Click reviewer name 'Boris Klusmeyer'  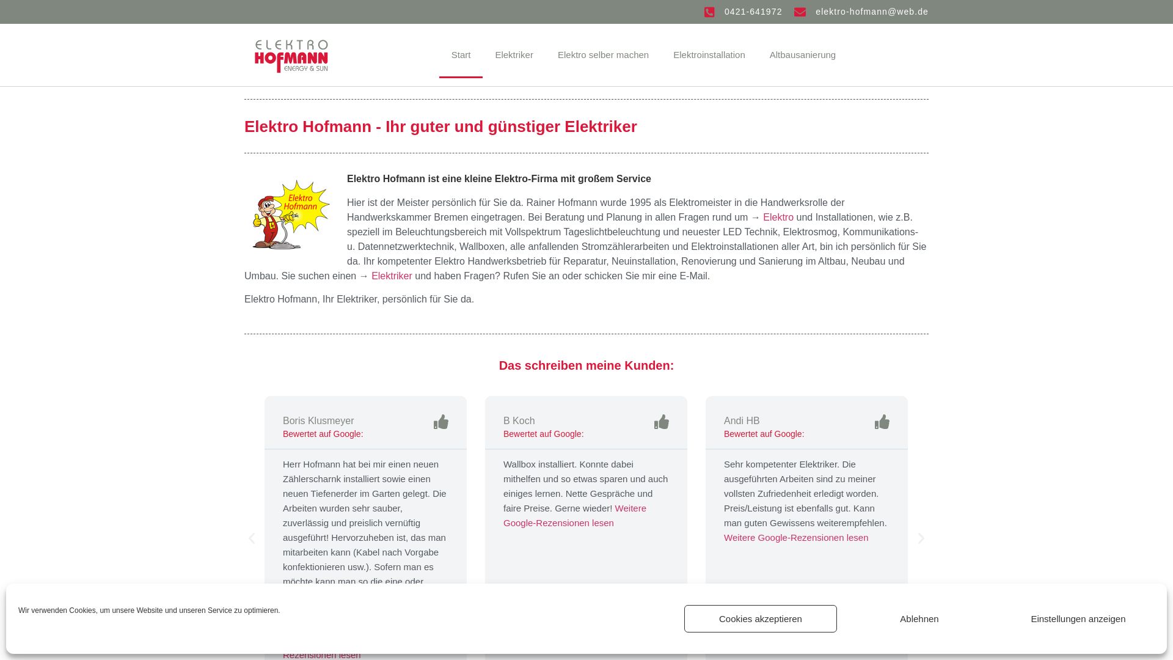click(x=318, y=421)
